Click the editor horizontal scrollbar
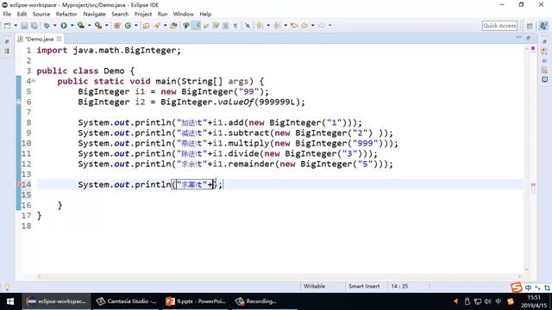 pos(279,276)
